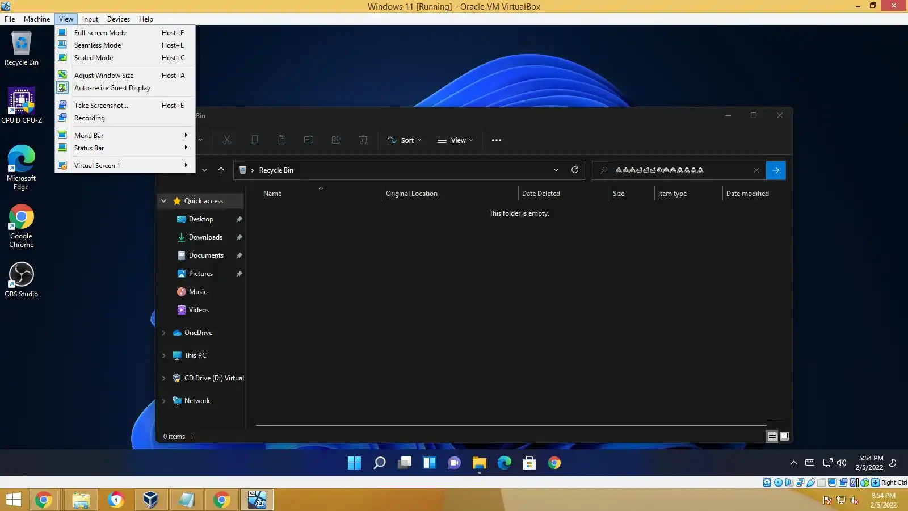
Task: Click the Copy icon in Explorer toolbar
Action: pyautogui.click(x=254, y=140)
